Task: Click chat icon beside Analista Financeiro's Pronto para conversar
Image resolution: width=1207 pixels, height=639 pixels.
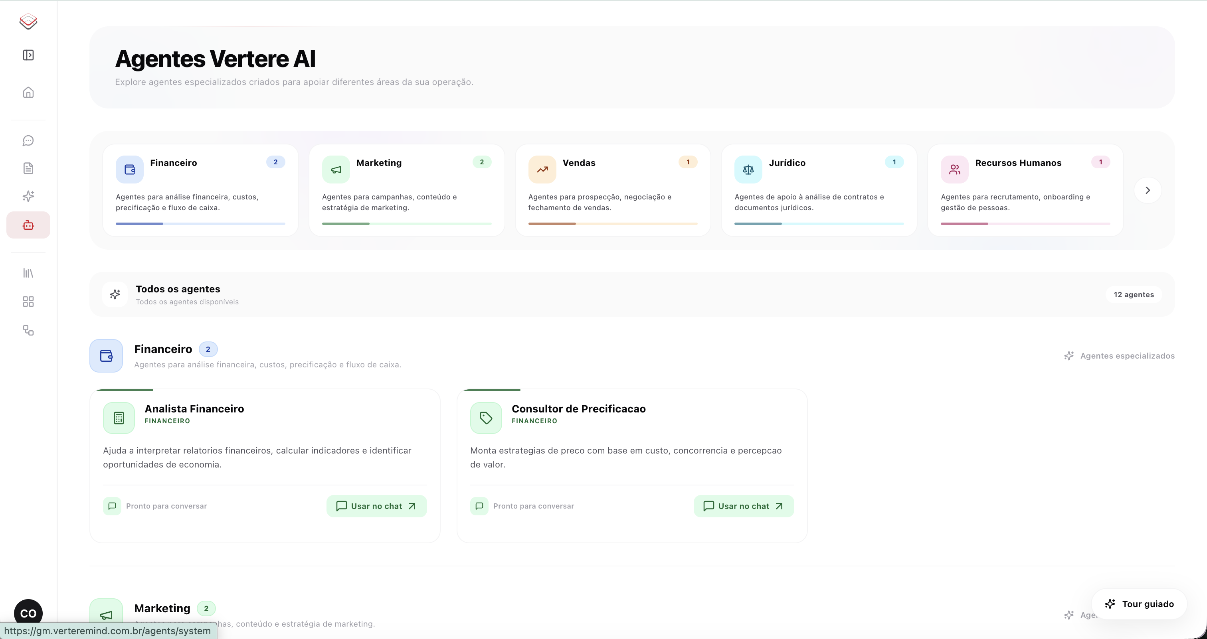Action: point(112,506)
